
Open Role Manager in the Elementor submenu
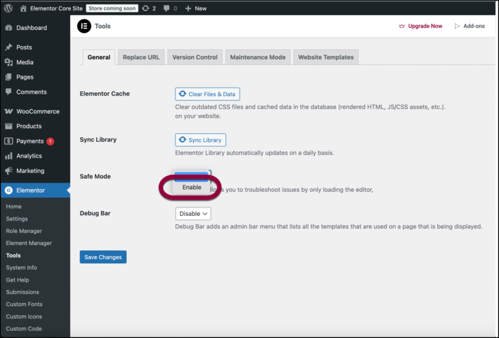pyautogui.click(x=24, y=231)
